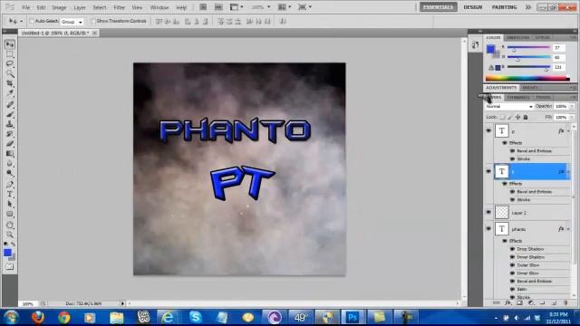Select the Clone Stamp tool
The width and height of the screenshot is (580, 326).
[x=10, y=124]
